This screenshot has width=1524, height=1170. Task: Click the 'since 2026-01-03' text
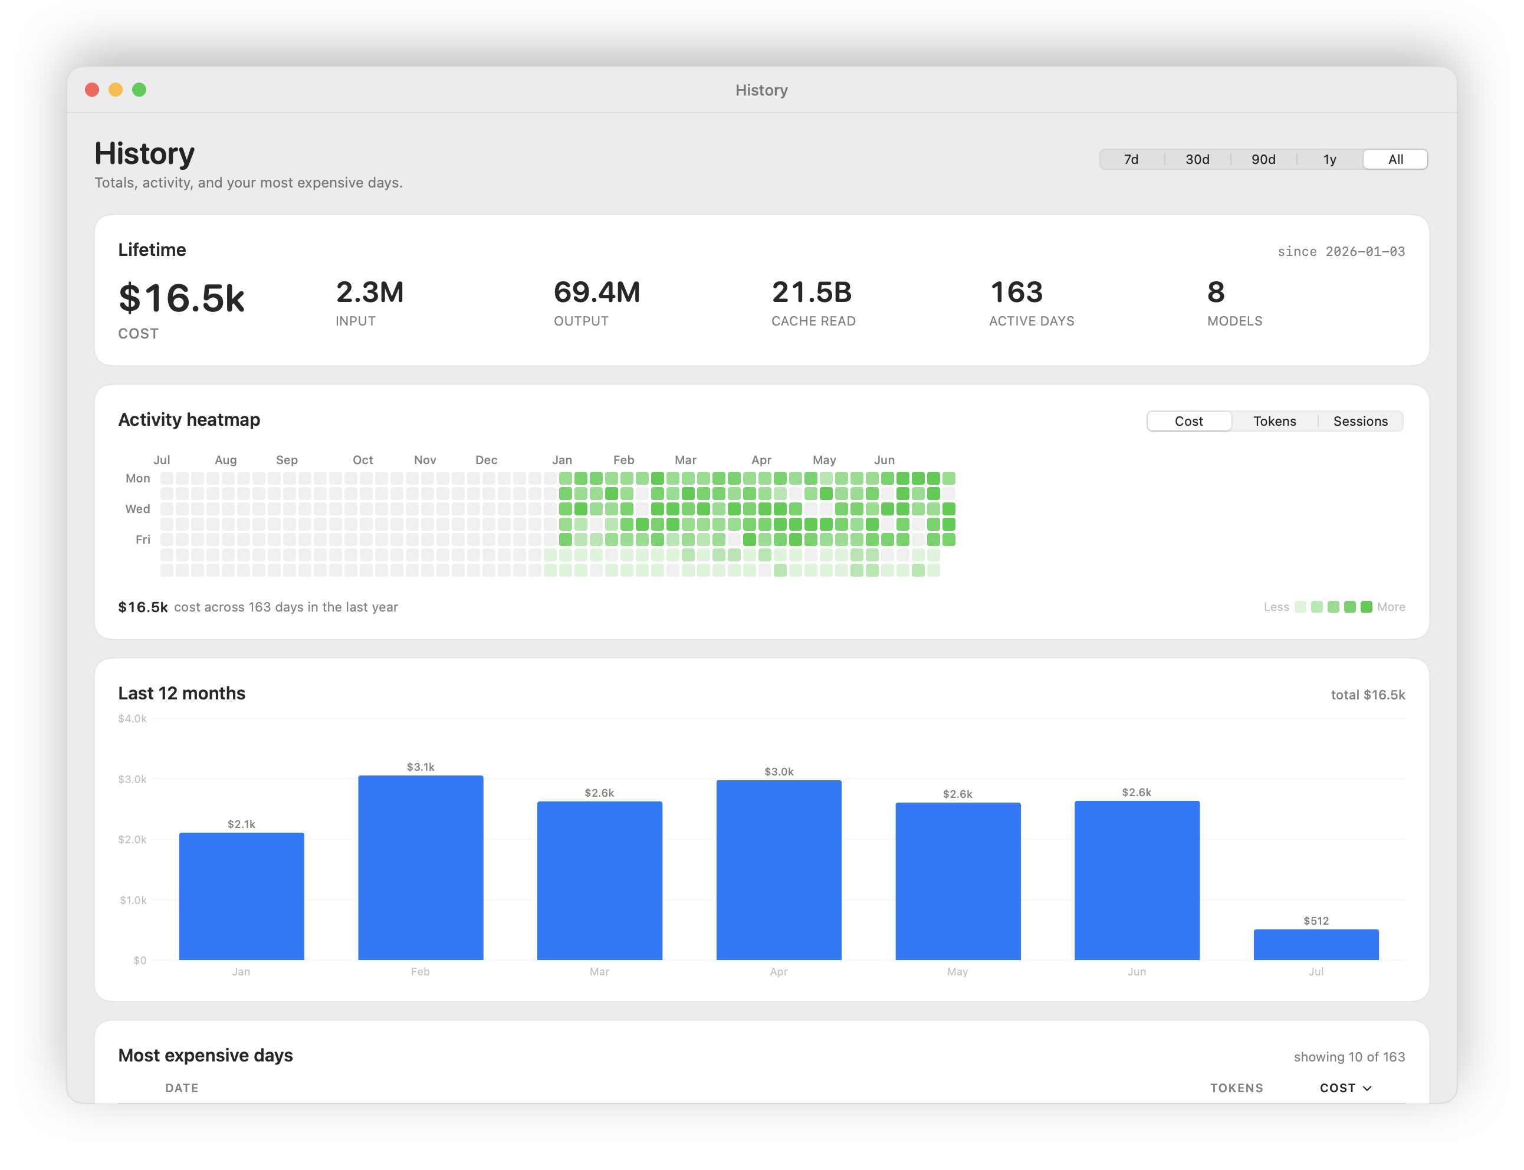1341,251
